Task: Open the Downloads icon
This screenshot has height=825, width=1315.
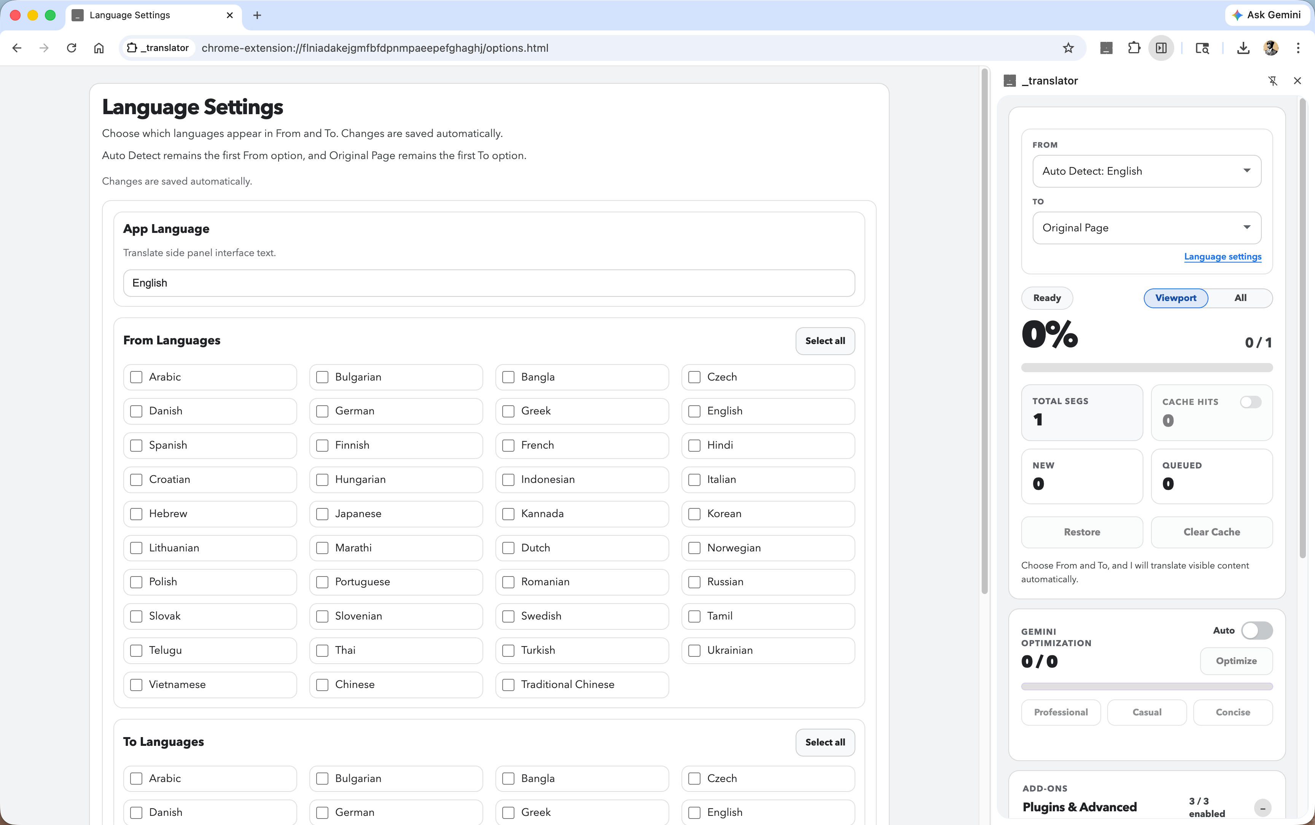Action: coord(1243,48)
